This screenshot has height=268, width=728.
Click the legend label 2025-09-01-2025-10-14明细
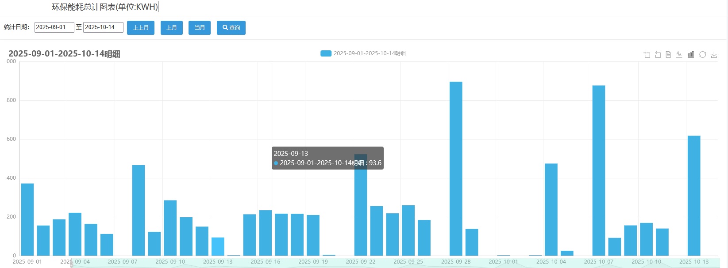(x=370, y=53)
